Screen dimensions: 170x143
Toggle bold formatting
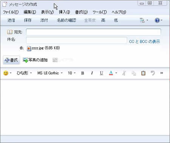coord(83,73)
